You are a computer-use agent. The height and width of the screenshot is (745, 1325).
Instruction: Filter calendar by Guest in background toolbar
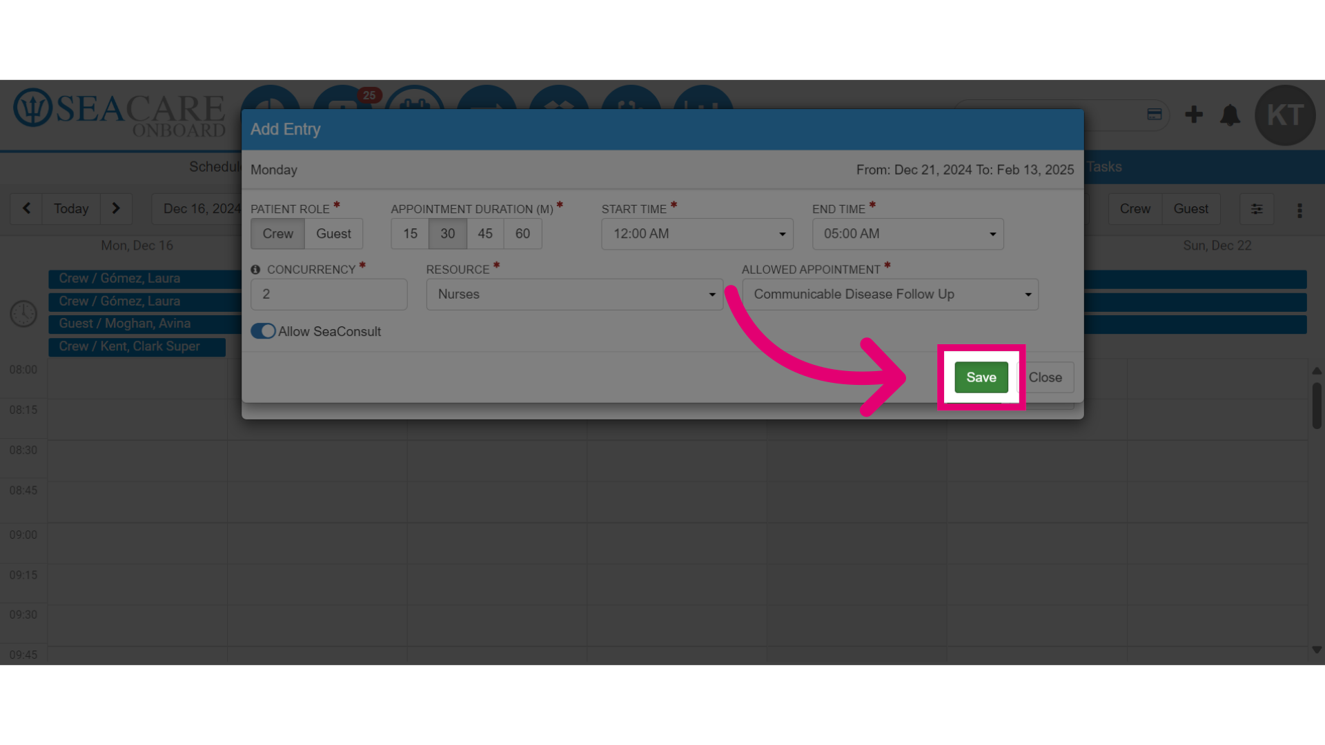click(1190, 208)
